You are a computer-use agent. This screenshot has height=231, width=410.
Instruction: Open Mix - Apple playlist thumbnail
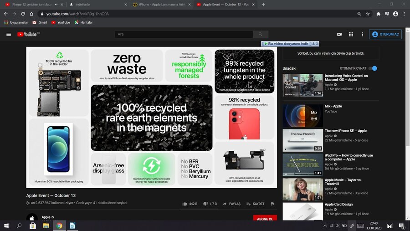pyautogui.click(x=303, y=116)
